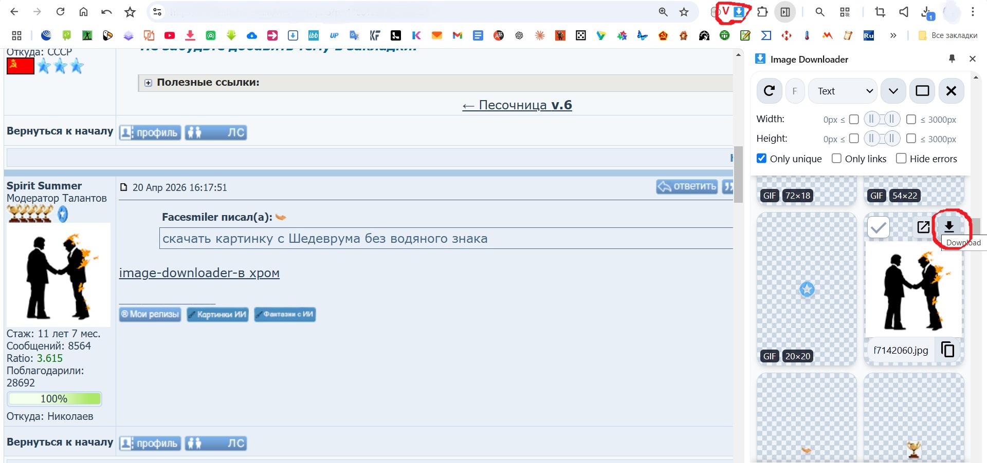Click the zoom magnifier in the address bar

click(x=663, y=12)
